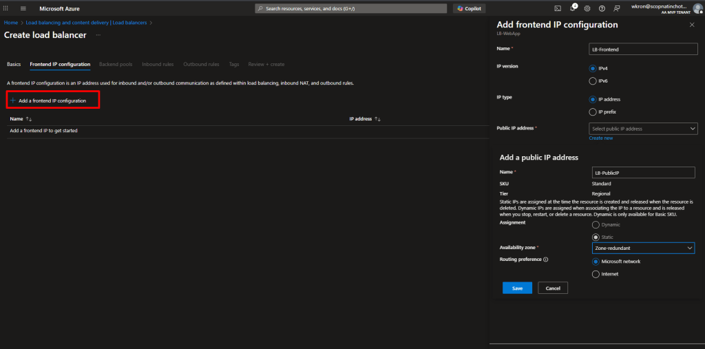Open the notifications bell

click(572, 8)
